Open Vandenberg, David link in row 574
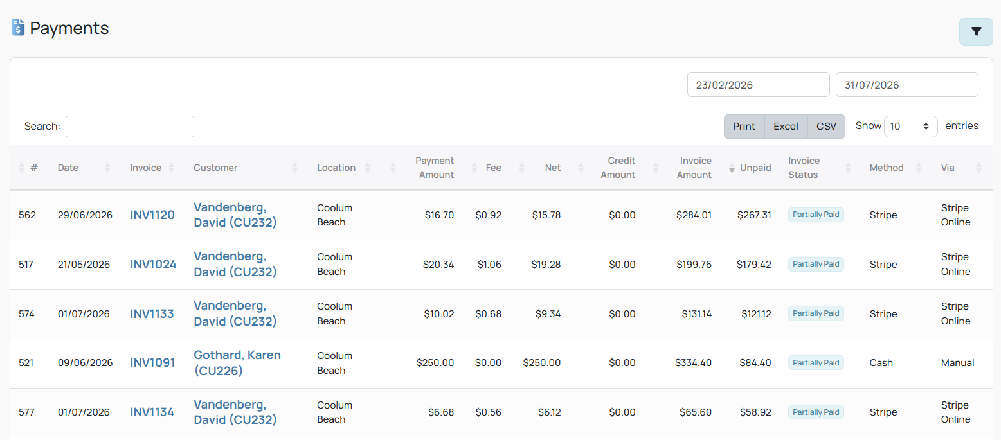This screenshot has width=1001, height=440. (235, 313)
